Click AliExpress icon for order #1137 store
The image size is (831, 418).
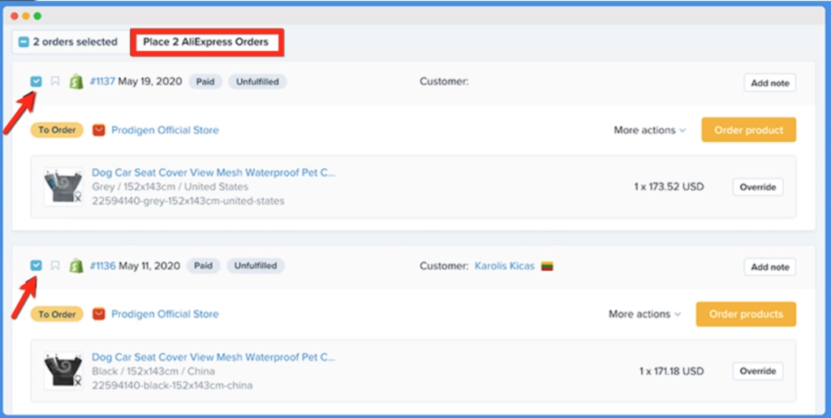(x=98, y=130)
